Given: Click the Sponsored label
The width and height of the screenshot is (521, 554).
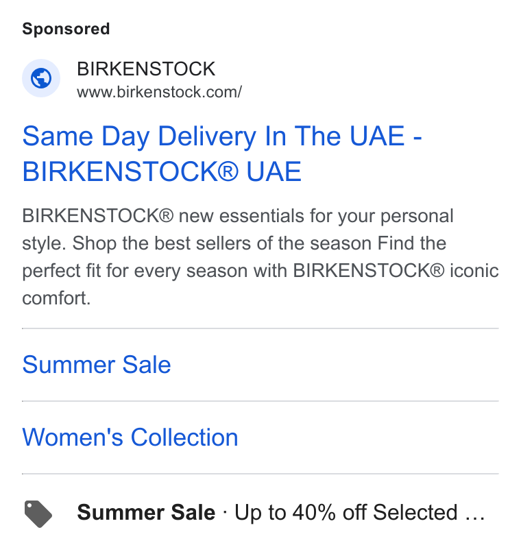Looking at the screenshot, I should click(x=66, y=29).
